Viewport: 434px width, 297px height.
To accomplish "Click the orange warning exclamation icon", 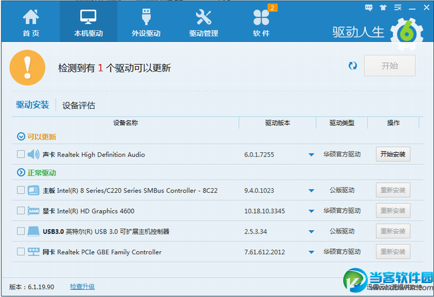I will pyautogui.click(x=27, y=67).
